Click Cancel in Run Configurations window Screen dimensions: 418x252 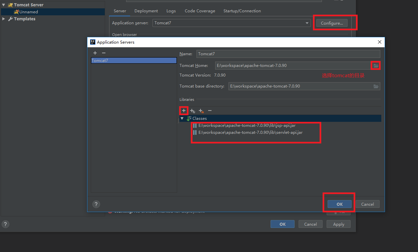point(311,224)
